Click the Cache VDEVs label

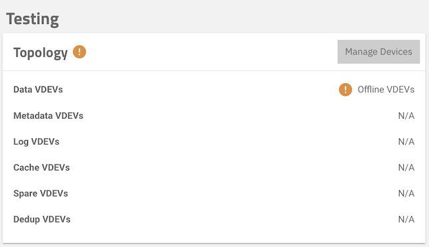tap(42, 167)
